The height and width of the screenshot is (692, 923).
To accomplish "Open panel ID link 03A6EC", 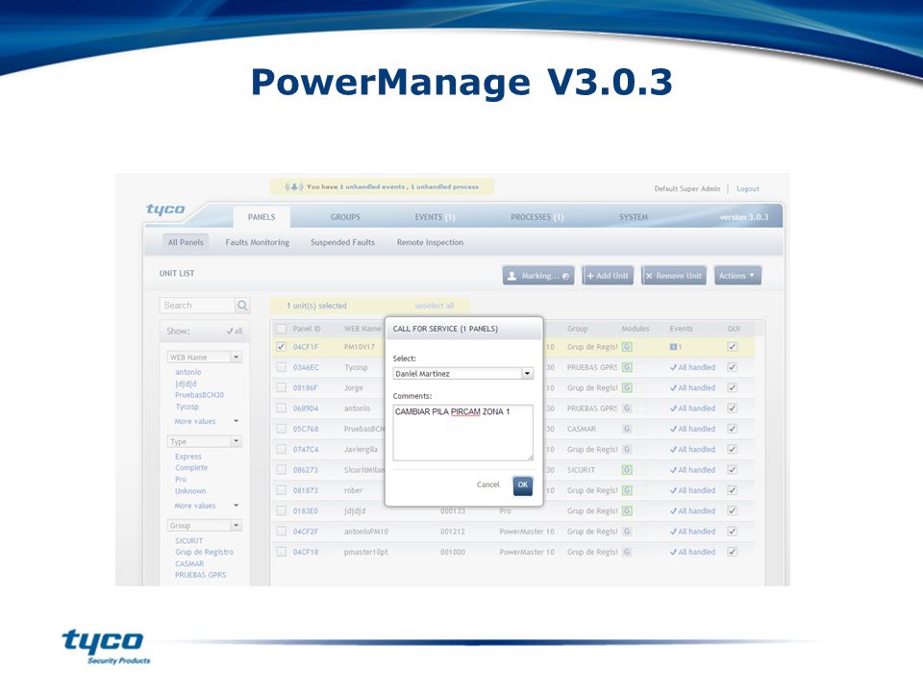I will click(x=306, y=368).
